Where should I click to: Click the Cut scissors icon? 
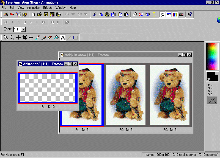coord(95,14)
